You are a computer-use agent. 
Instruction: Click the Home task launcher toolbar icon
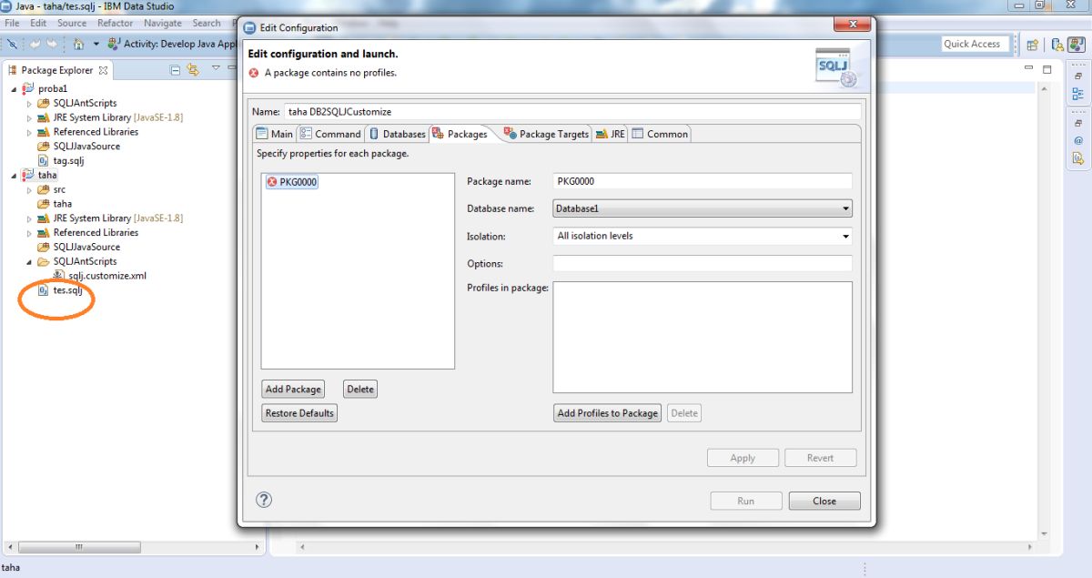pos(78,44)
